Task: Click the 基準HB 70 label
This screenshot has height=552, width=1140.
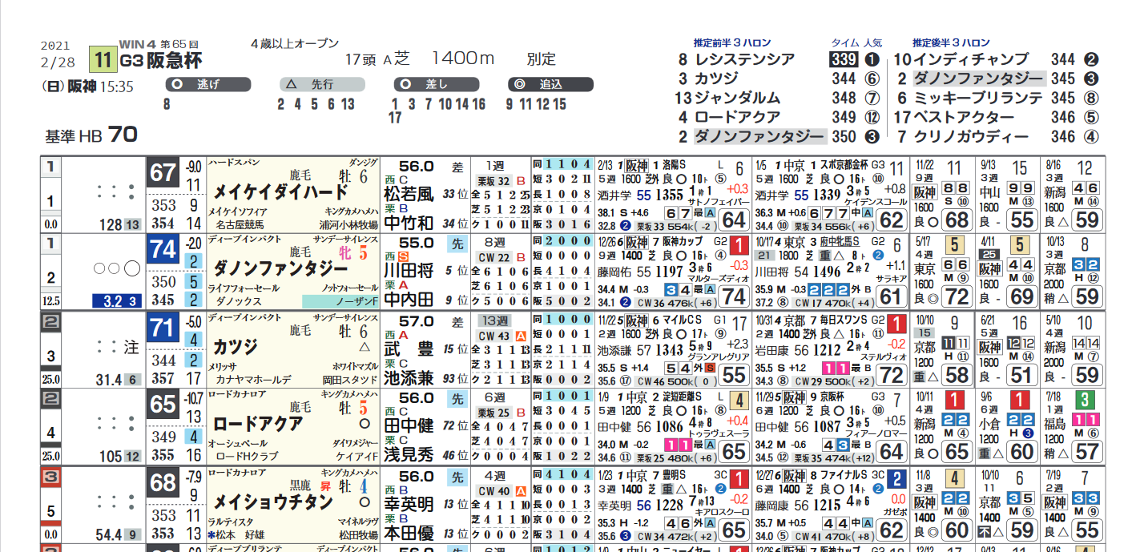Action: [x=91, y=135]
